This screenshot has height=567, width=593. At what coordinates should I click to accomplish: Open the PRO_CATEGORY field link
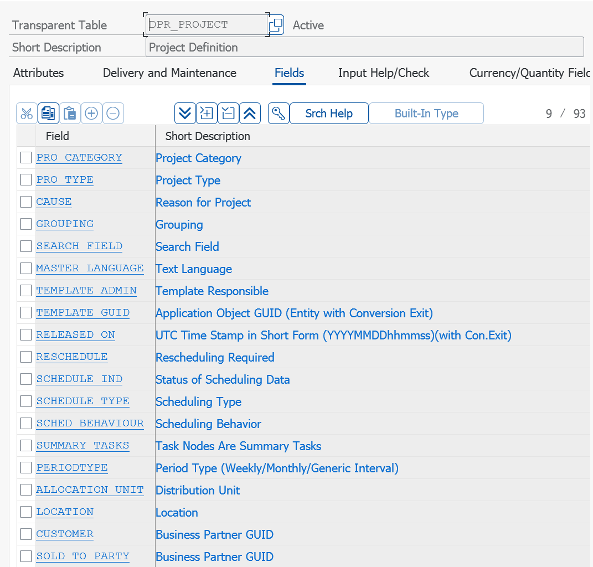click(79, 157)
